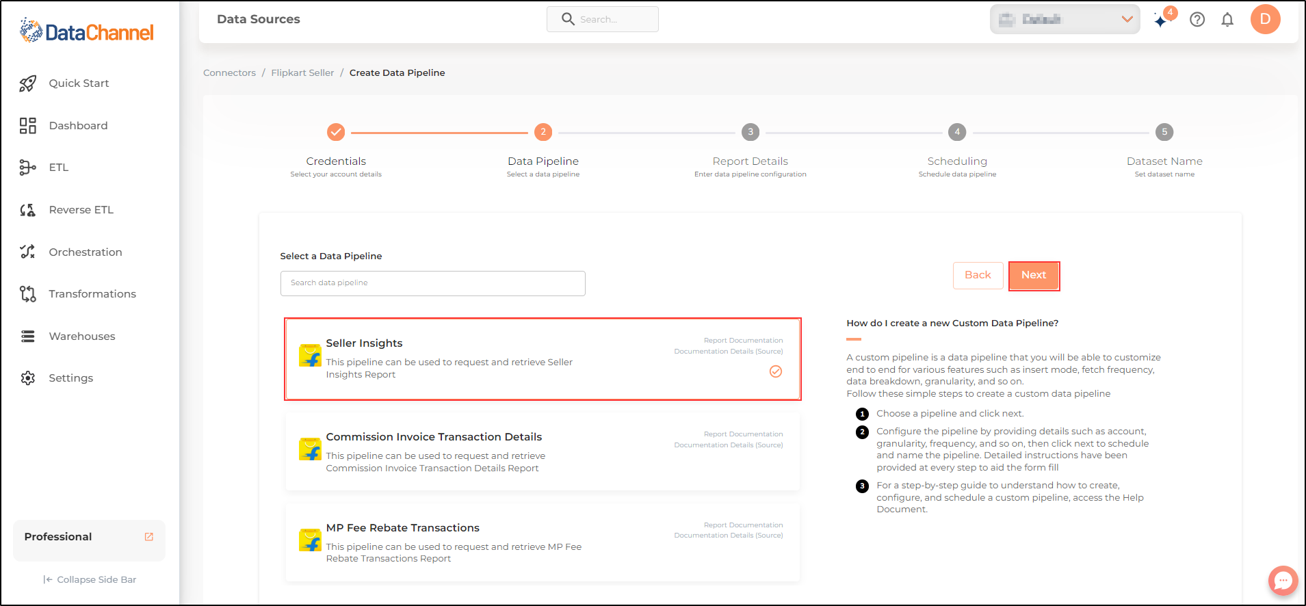The image size is (1306, 606).
Task: Open Commission Invoice Documentation Details (Source) link
Action: [728, 445]
